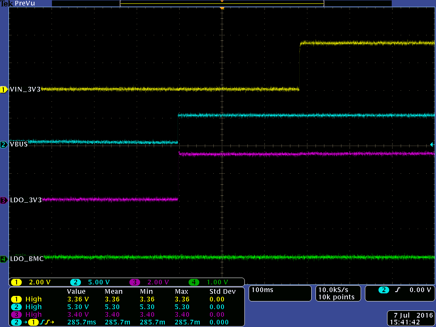Select channel 4 ground marker for LDO_BMC
Viewport: 436px width, 327px height.
click(3, 259)
